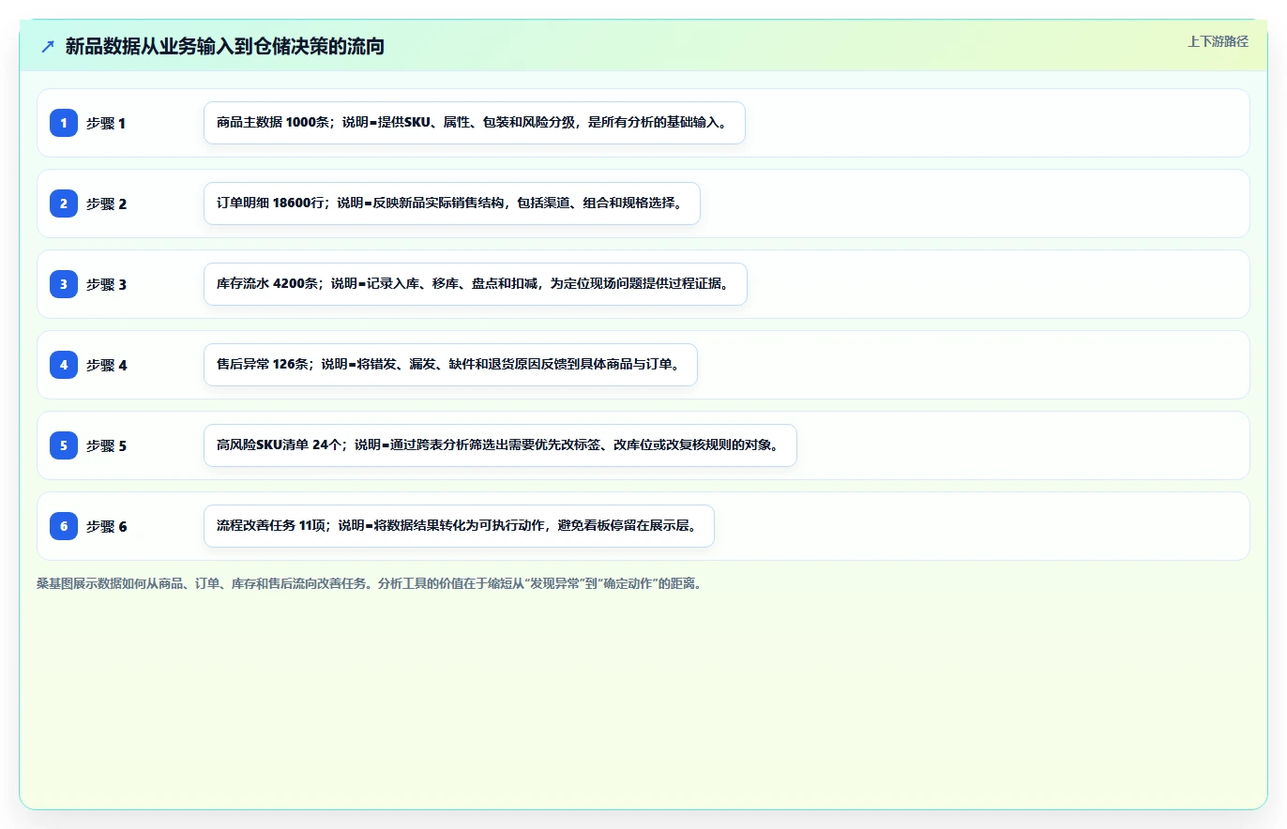The width and height of the screenshot is (1287, 829).
Task: Open the 库存流水 4200条 description box
Action: (x=476, y=284)
